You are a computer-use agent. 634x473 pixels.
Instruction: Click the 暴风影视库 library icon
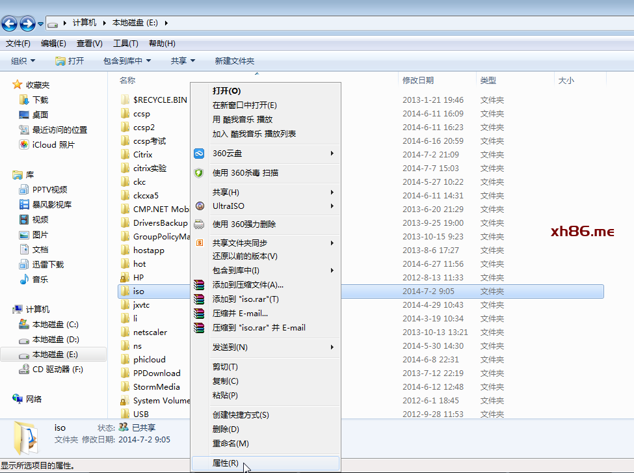[24, 205]
